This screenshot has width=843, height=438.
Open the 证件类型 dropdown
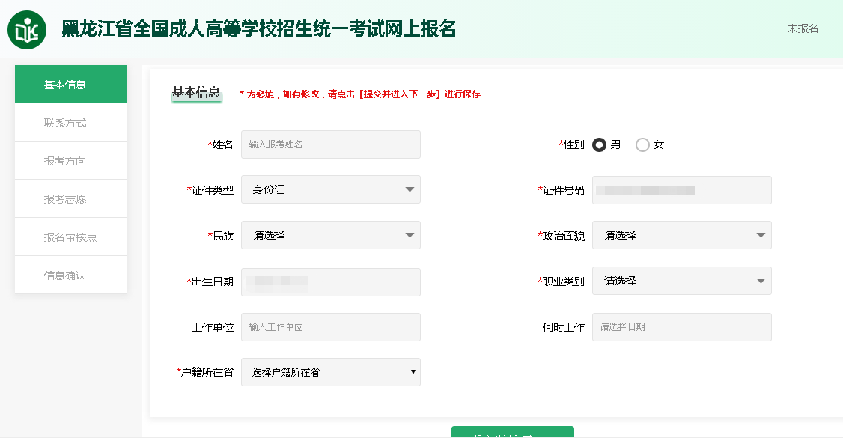[x=330, y=190]
